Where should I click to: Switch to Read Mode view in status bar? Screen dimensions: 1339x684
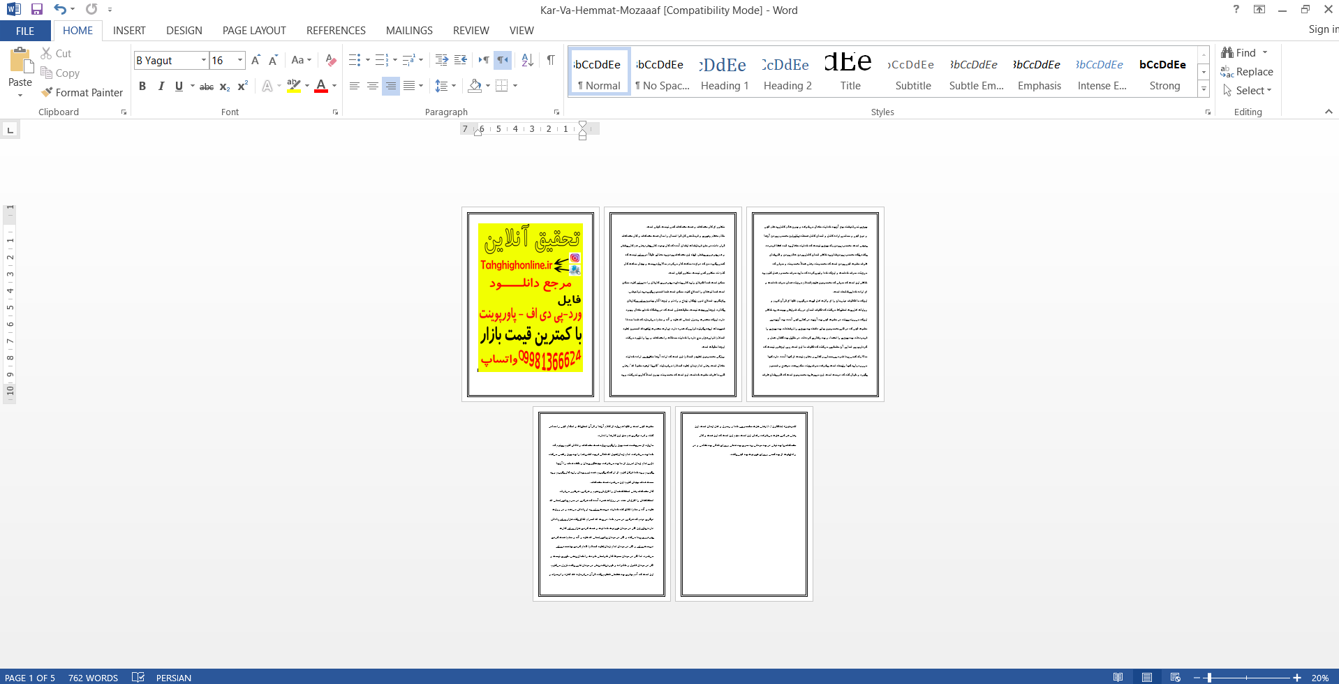[1118, 677]
